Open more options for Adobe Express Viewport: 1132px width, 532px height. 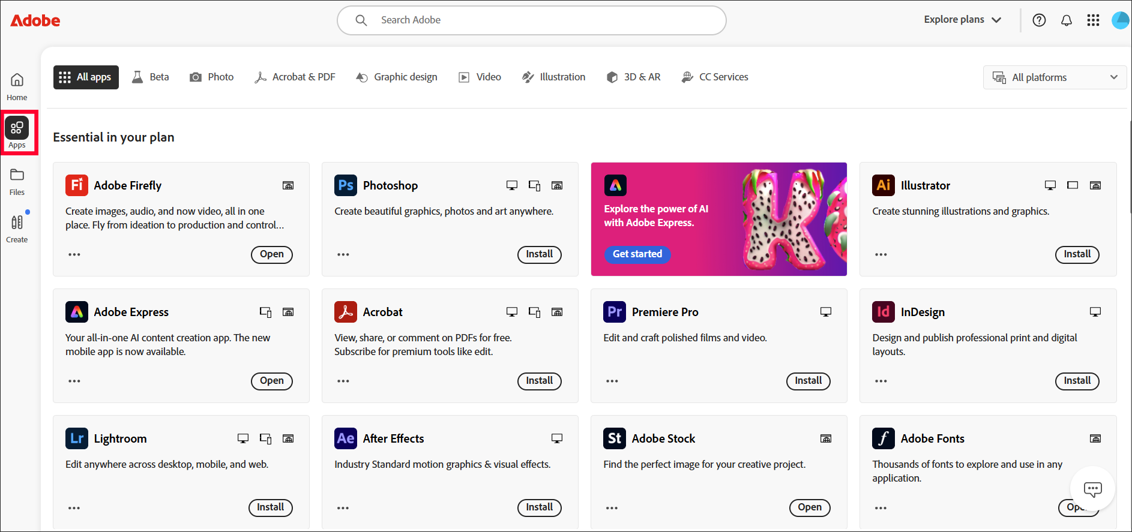point(74,381)
